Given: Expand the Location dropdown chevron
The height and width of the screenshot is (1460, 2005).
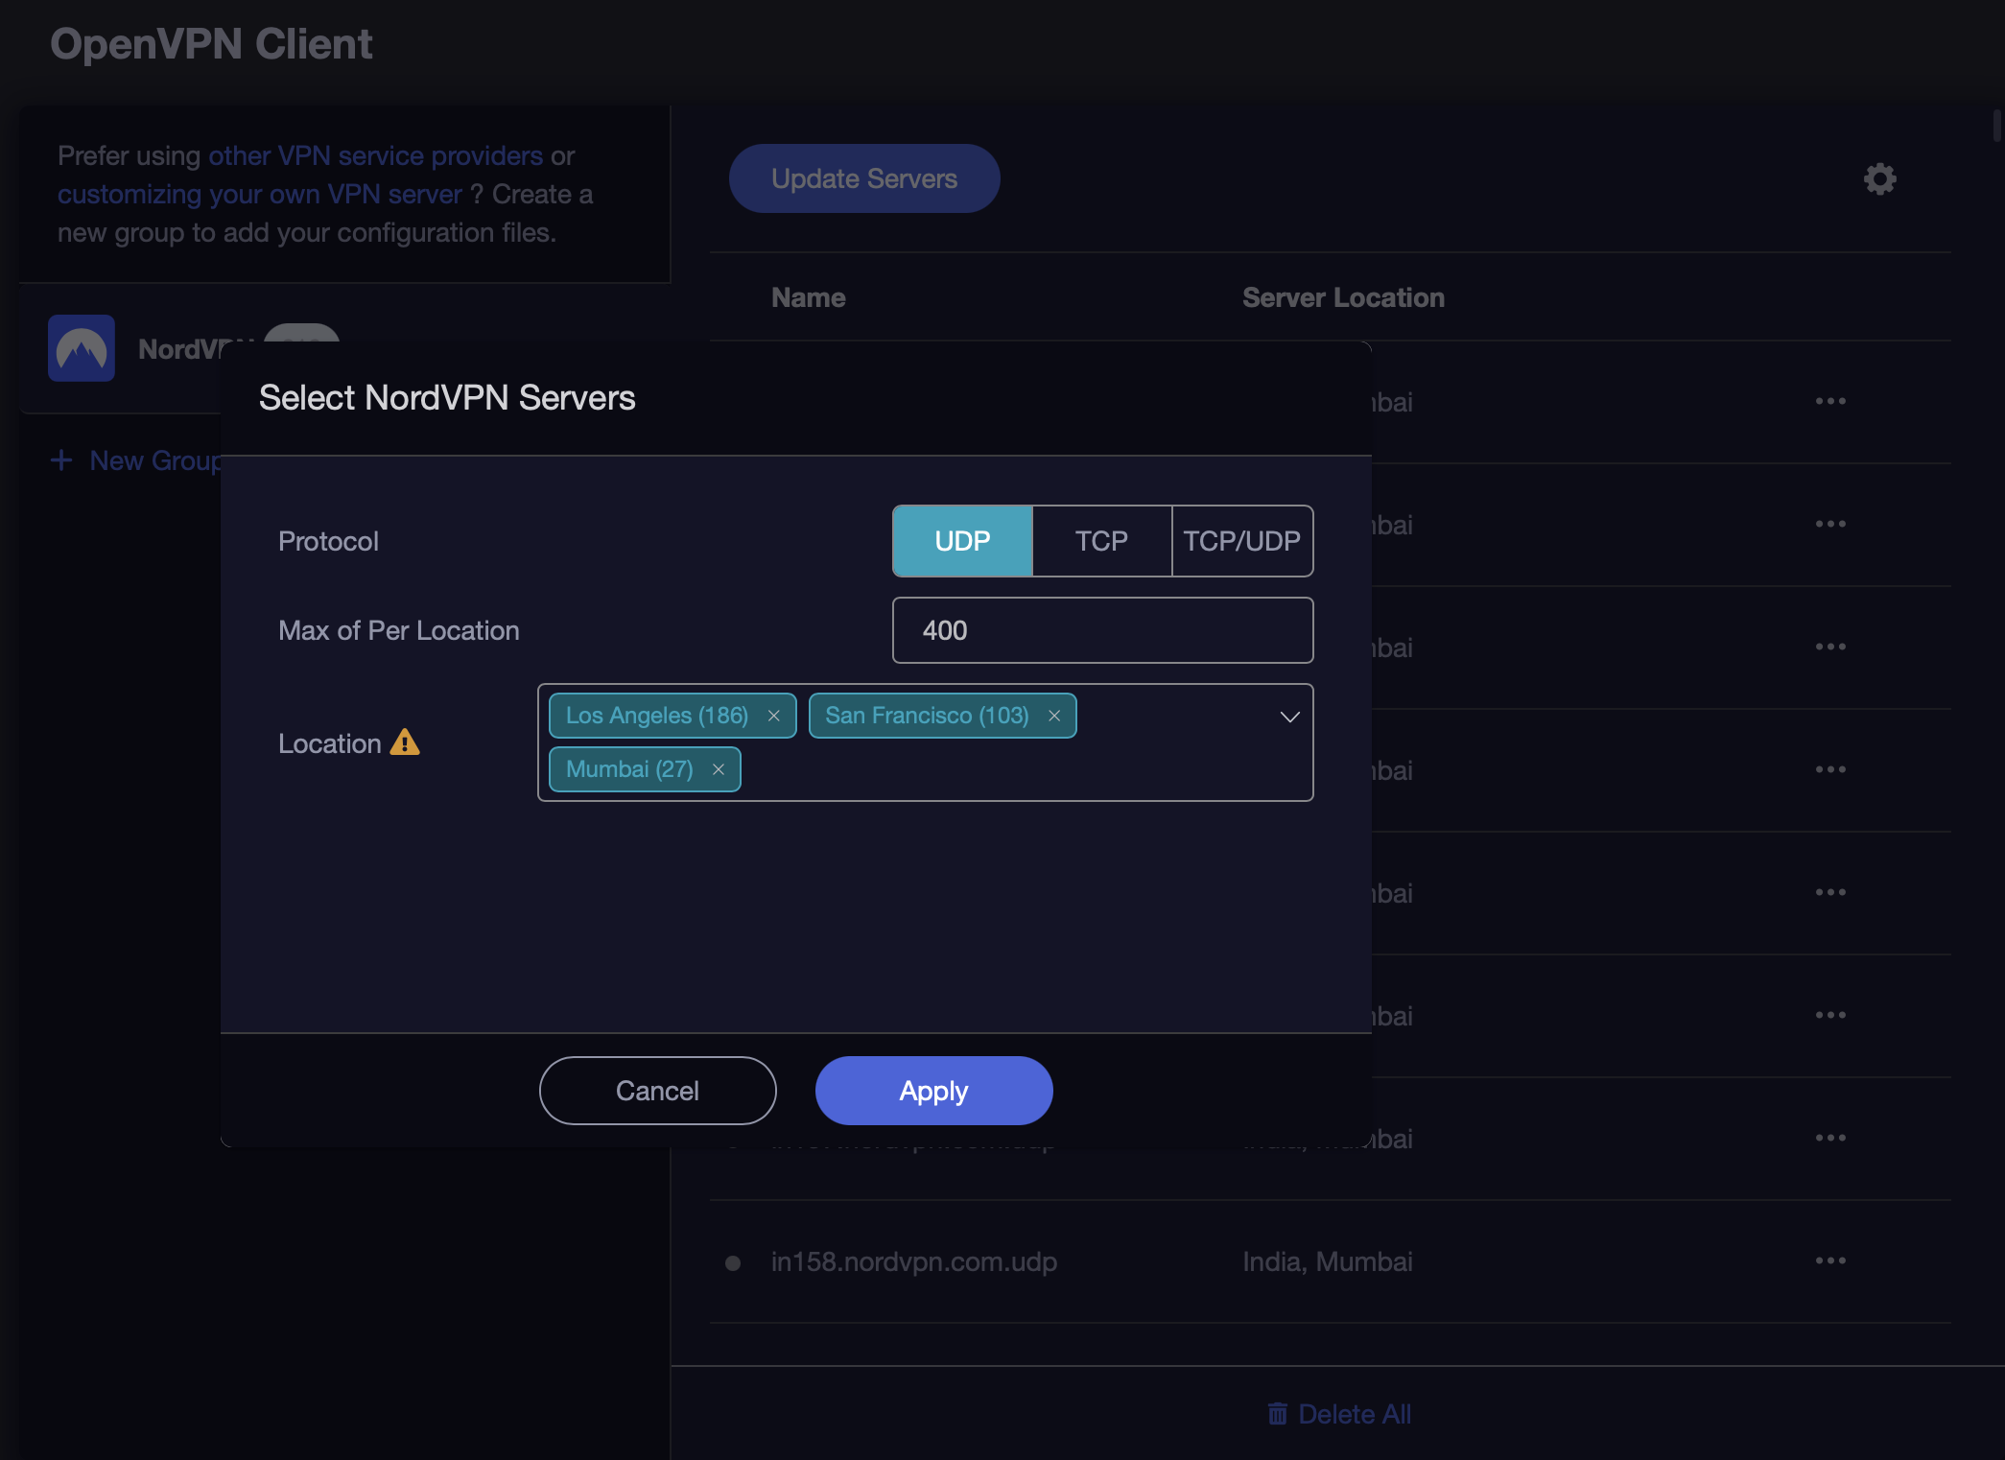Looking at the screenshot, I should [x=1289, y=717].
